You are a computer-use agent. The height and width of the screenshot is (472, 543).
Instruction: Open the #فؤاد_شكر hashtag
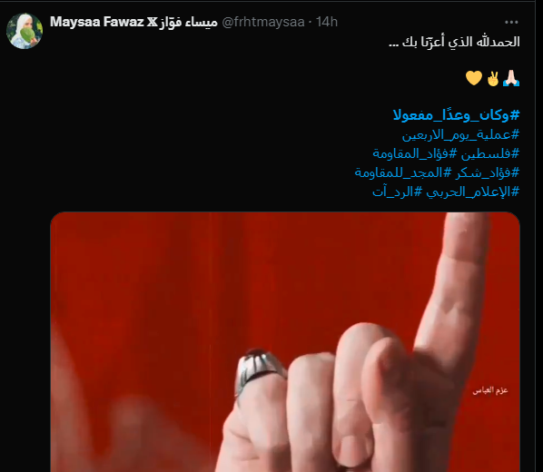pos(488,172)
